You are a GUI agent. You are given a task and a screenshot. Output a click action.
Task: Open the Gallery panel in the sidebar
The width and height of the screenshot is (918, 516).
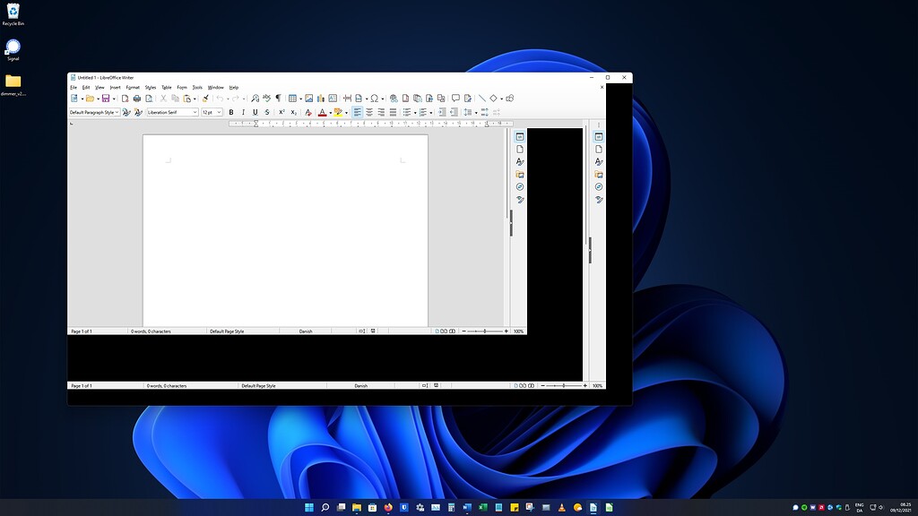tap(521, 175)
